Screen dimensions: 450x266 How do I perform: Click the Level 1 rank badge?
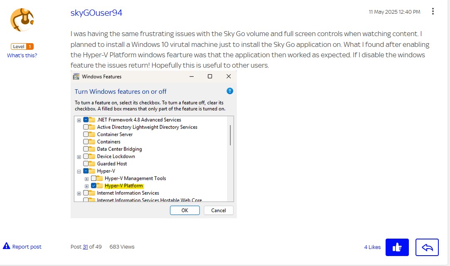click(x=22, y=46)
